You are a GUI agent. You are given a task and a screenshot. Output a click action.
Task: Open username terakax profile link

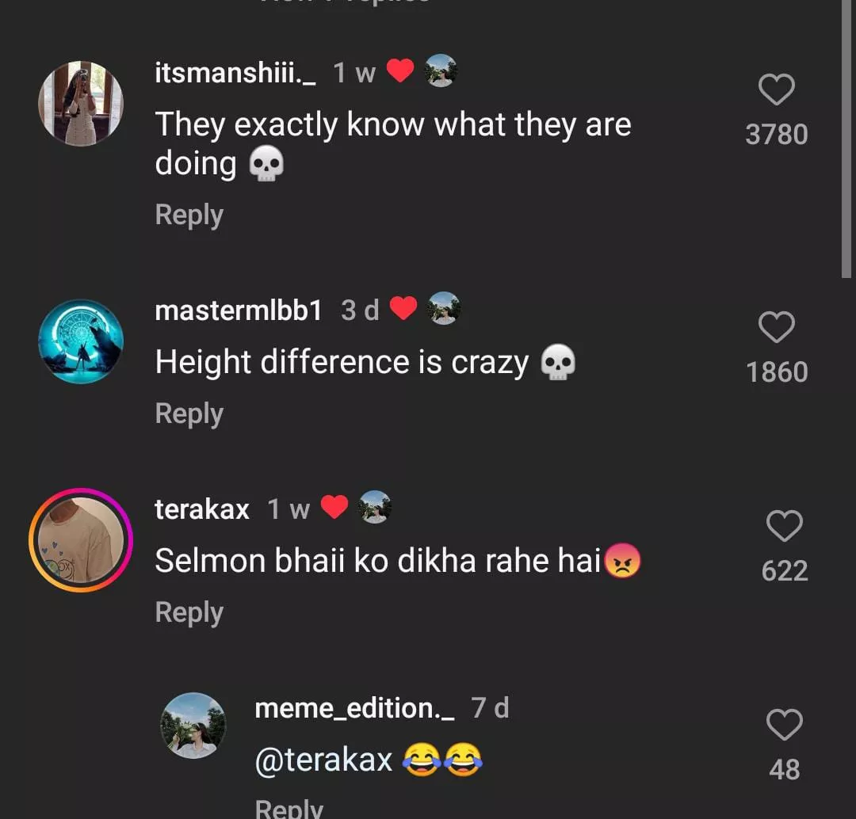[202, 509]
